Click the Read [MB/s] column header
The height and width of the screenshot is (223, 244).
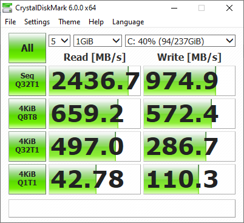click(x=95, y=57)
